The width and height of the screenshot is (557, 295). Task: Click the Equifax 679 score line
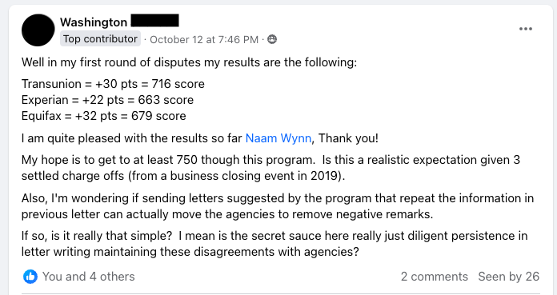(104, 116)
